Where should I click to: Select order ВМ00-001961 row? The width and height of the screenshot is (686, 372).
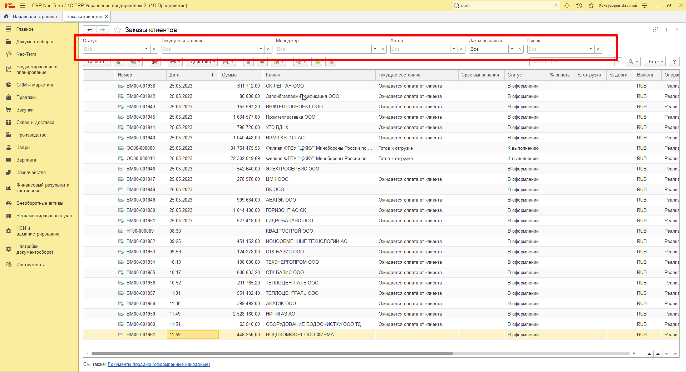[x=381, y=334]
